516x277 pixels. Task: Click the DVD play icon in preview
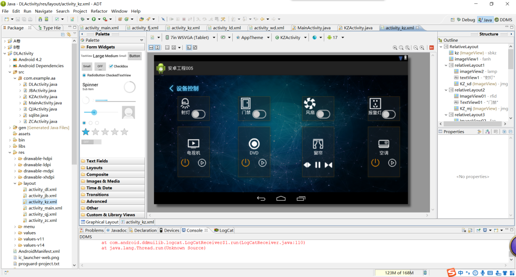click(x=262, y=163)
